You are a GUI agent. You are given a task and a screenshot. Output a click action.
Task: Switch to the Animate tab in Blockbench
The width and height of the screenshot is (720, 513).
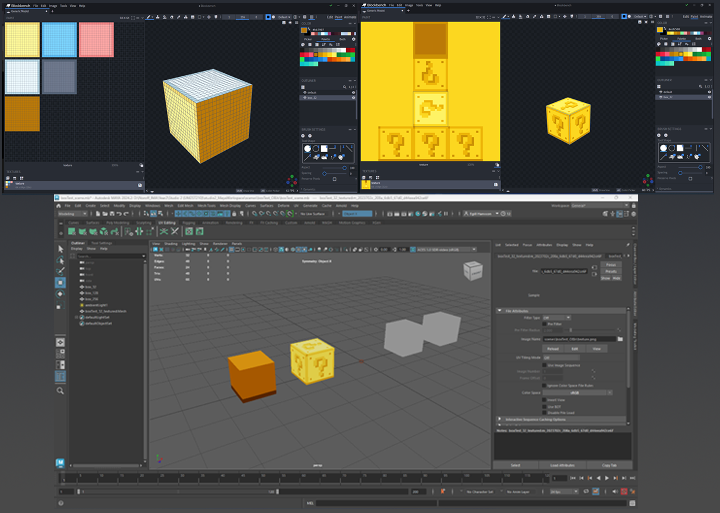point(350,17)
